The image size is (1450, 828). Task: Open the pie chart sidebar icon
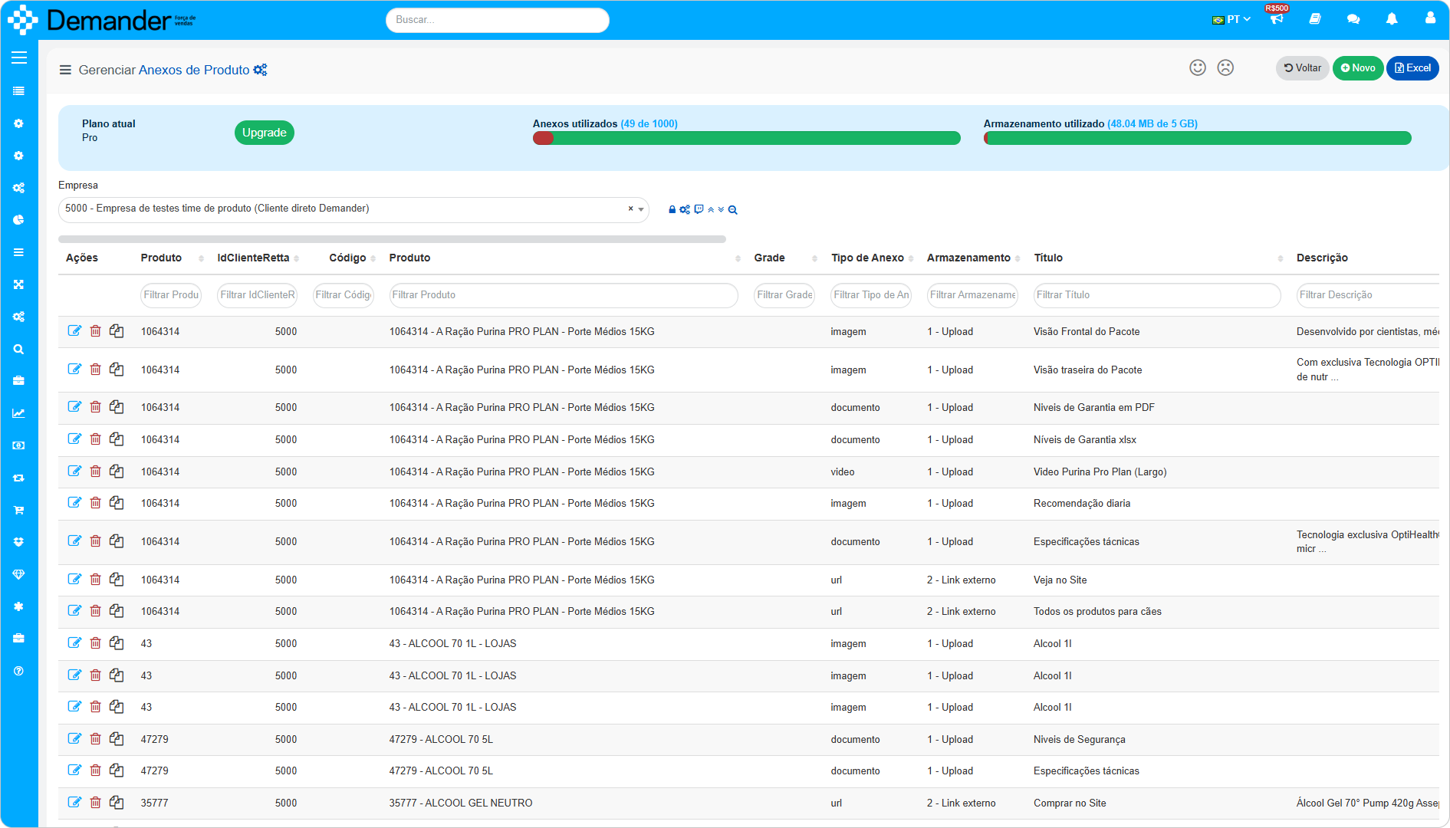(x=19, y=220)
